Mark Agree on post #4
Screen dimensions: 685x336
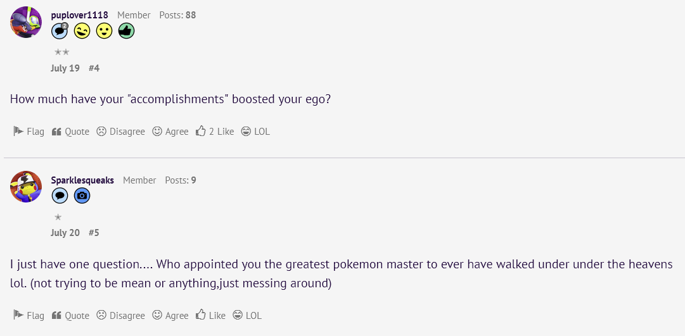coord(170,132)
